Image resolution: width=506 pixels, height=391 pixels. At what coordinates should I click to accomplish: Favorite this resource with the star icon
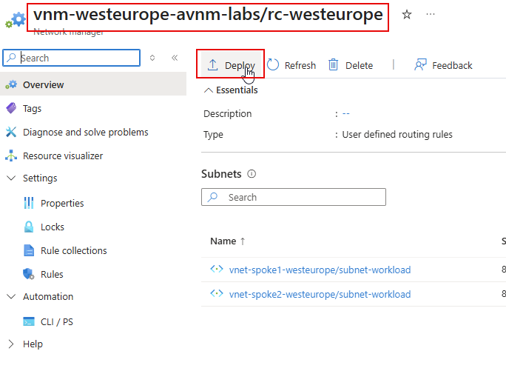[x=407, y=14]
